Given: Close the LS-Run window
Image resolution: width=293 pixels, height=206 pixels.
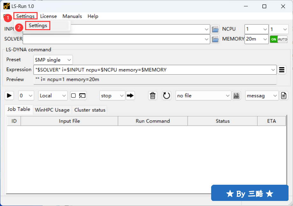Looking at the screenshot, I should [x=283, y=6].
